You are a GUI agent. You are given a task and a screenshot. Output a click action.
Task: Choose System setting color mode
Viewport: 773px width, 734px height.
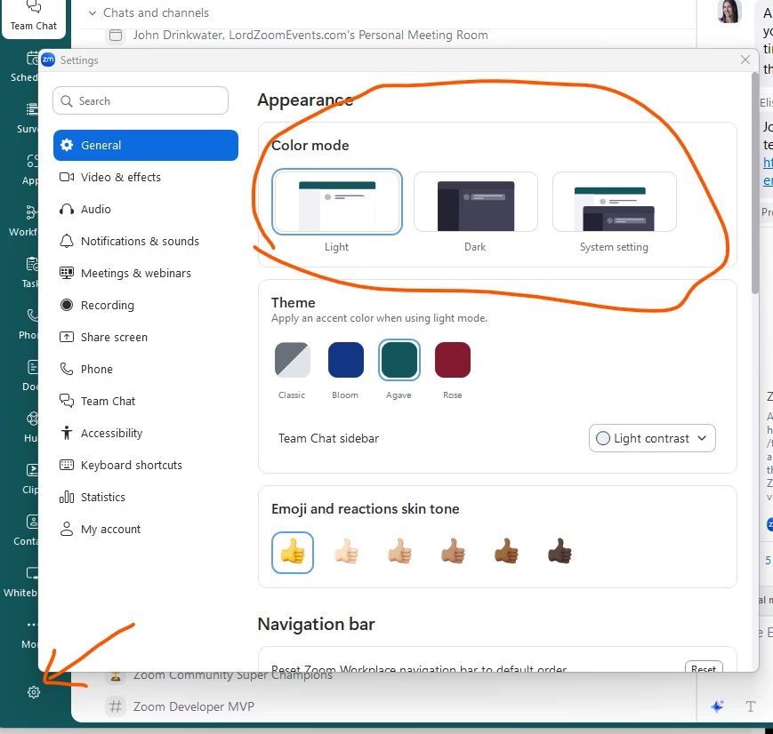pyautogui.click(x=615, y=202)
